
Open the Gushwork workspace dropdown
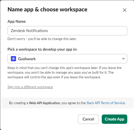click(67, 59)
